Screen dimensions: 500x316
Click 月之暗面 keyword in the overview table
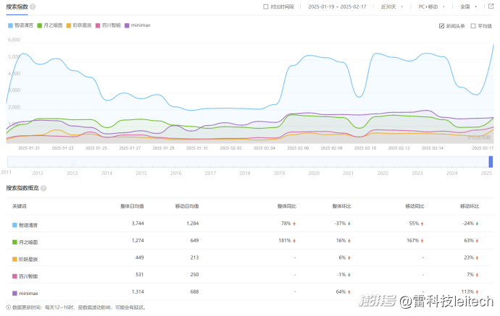28,242
